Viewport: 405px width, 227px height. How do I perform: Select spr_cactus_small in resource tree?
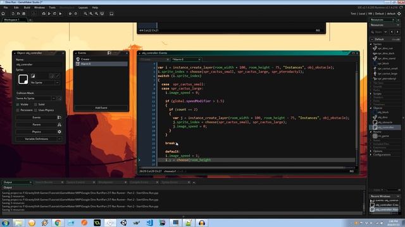click(387, 69)
